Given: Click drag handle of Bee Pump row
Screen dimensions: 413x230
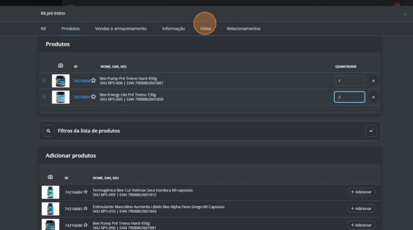Looking at the screenshot, I should [x=44, y=80].
